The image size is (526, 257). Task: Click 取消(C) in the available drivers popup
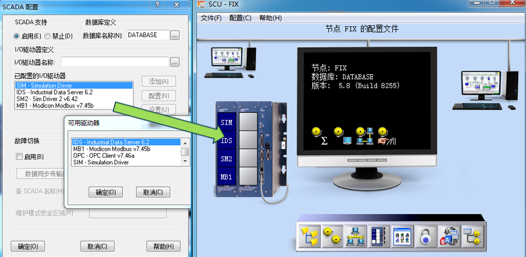tap(153, 192)
